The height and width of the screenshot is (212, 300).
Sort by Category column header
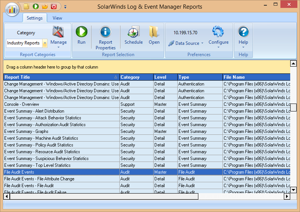pyautogui.click(x=136, y=77)
